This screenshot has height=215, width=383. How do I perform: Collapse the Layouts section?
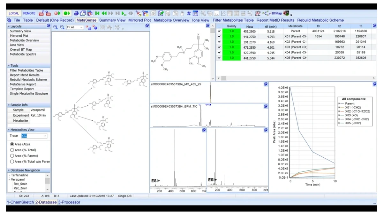tap(9, 26)
